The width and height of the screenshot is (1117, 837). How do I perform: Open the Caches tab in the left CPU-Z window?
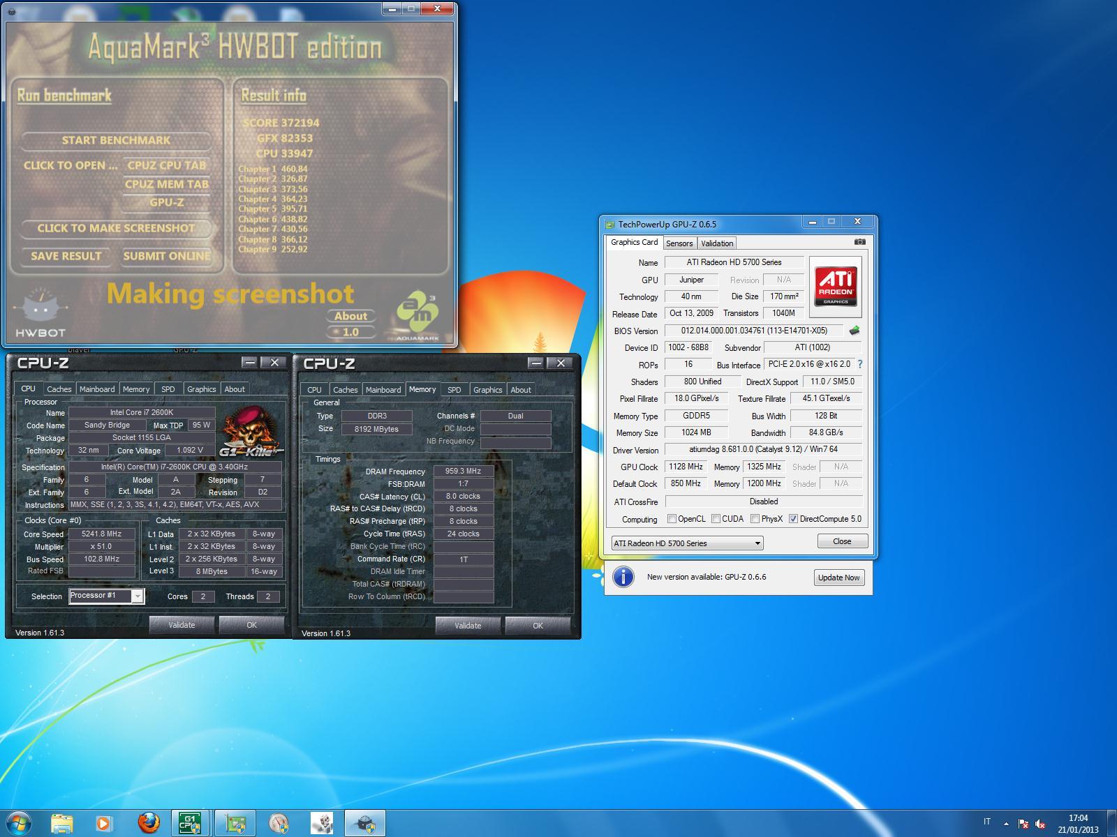[59, 389]
